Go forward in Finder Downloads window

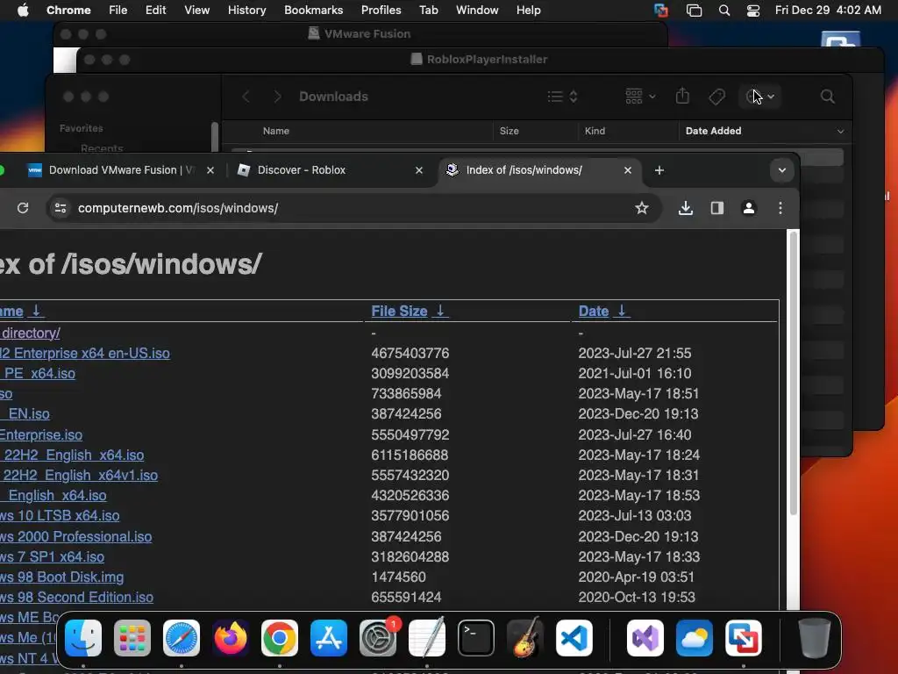click(277, 97)
